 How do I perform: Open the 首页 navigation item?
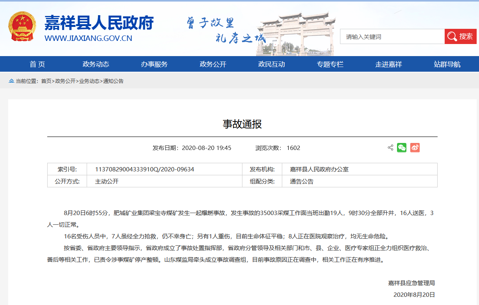37,64
